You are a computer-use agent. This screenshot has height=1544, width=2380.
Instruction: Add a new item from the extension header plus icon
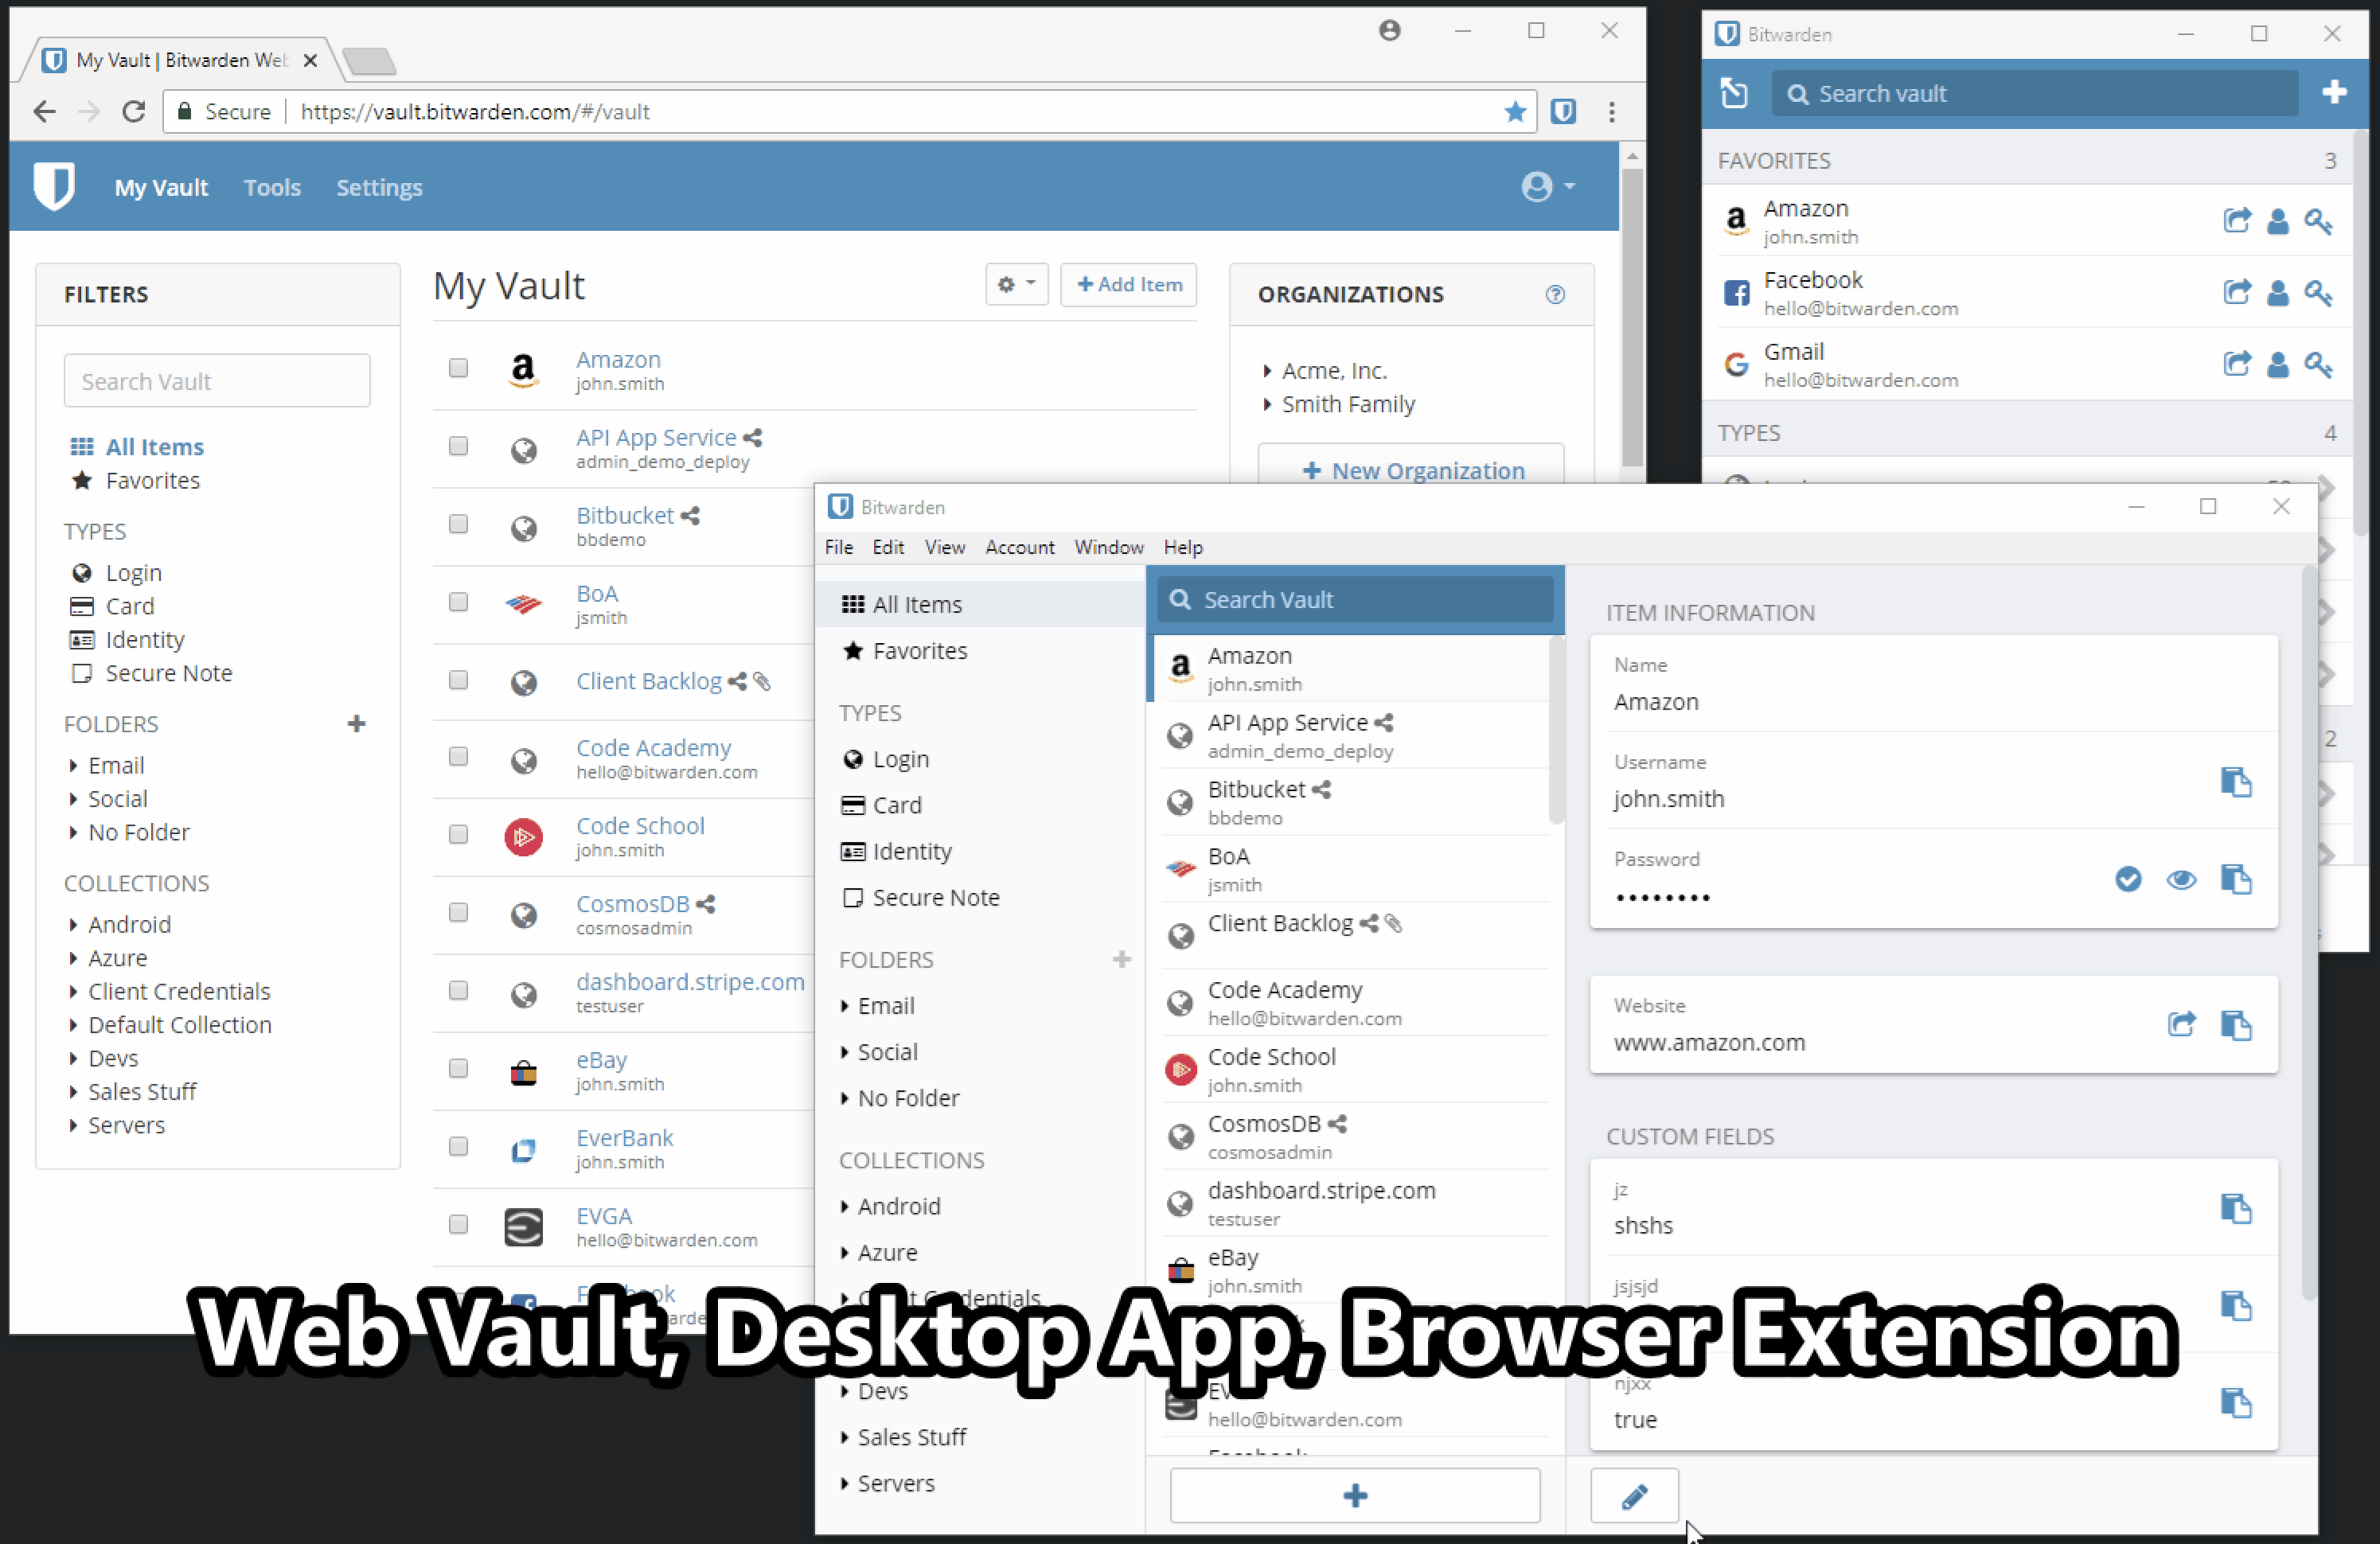[2335, 92]
